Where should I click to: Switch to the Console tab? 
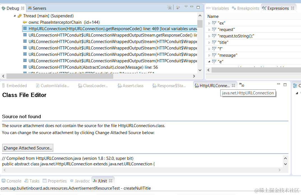[x=11, y=181]
